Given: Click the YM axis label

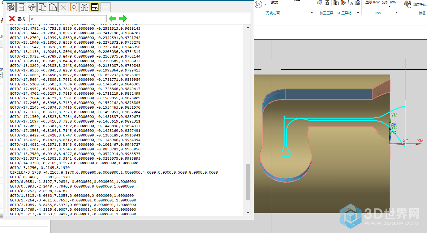Looking at the screenshot, I should click(x=394, y=115).
